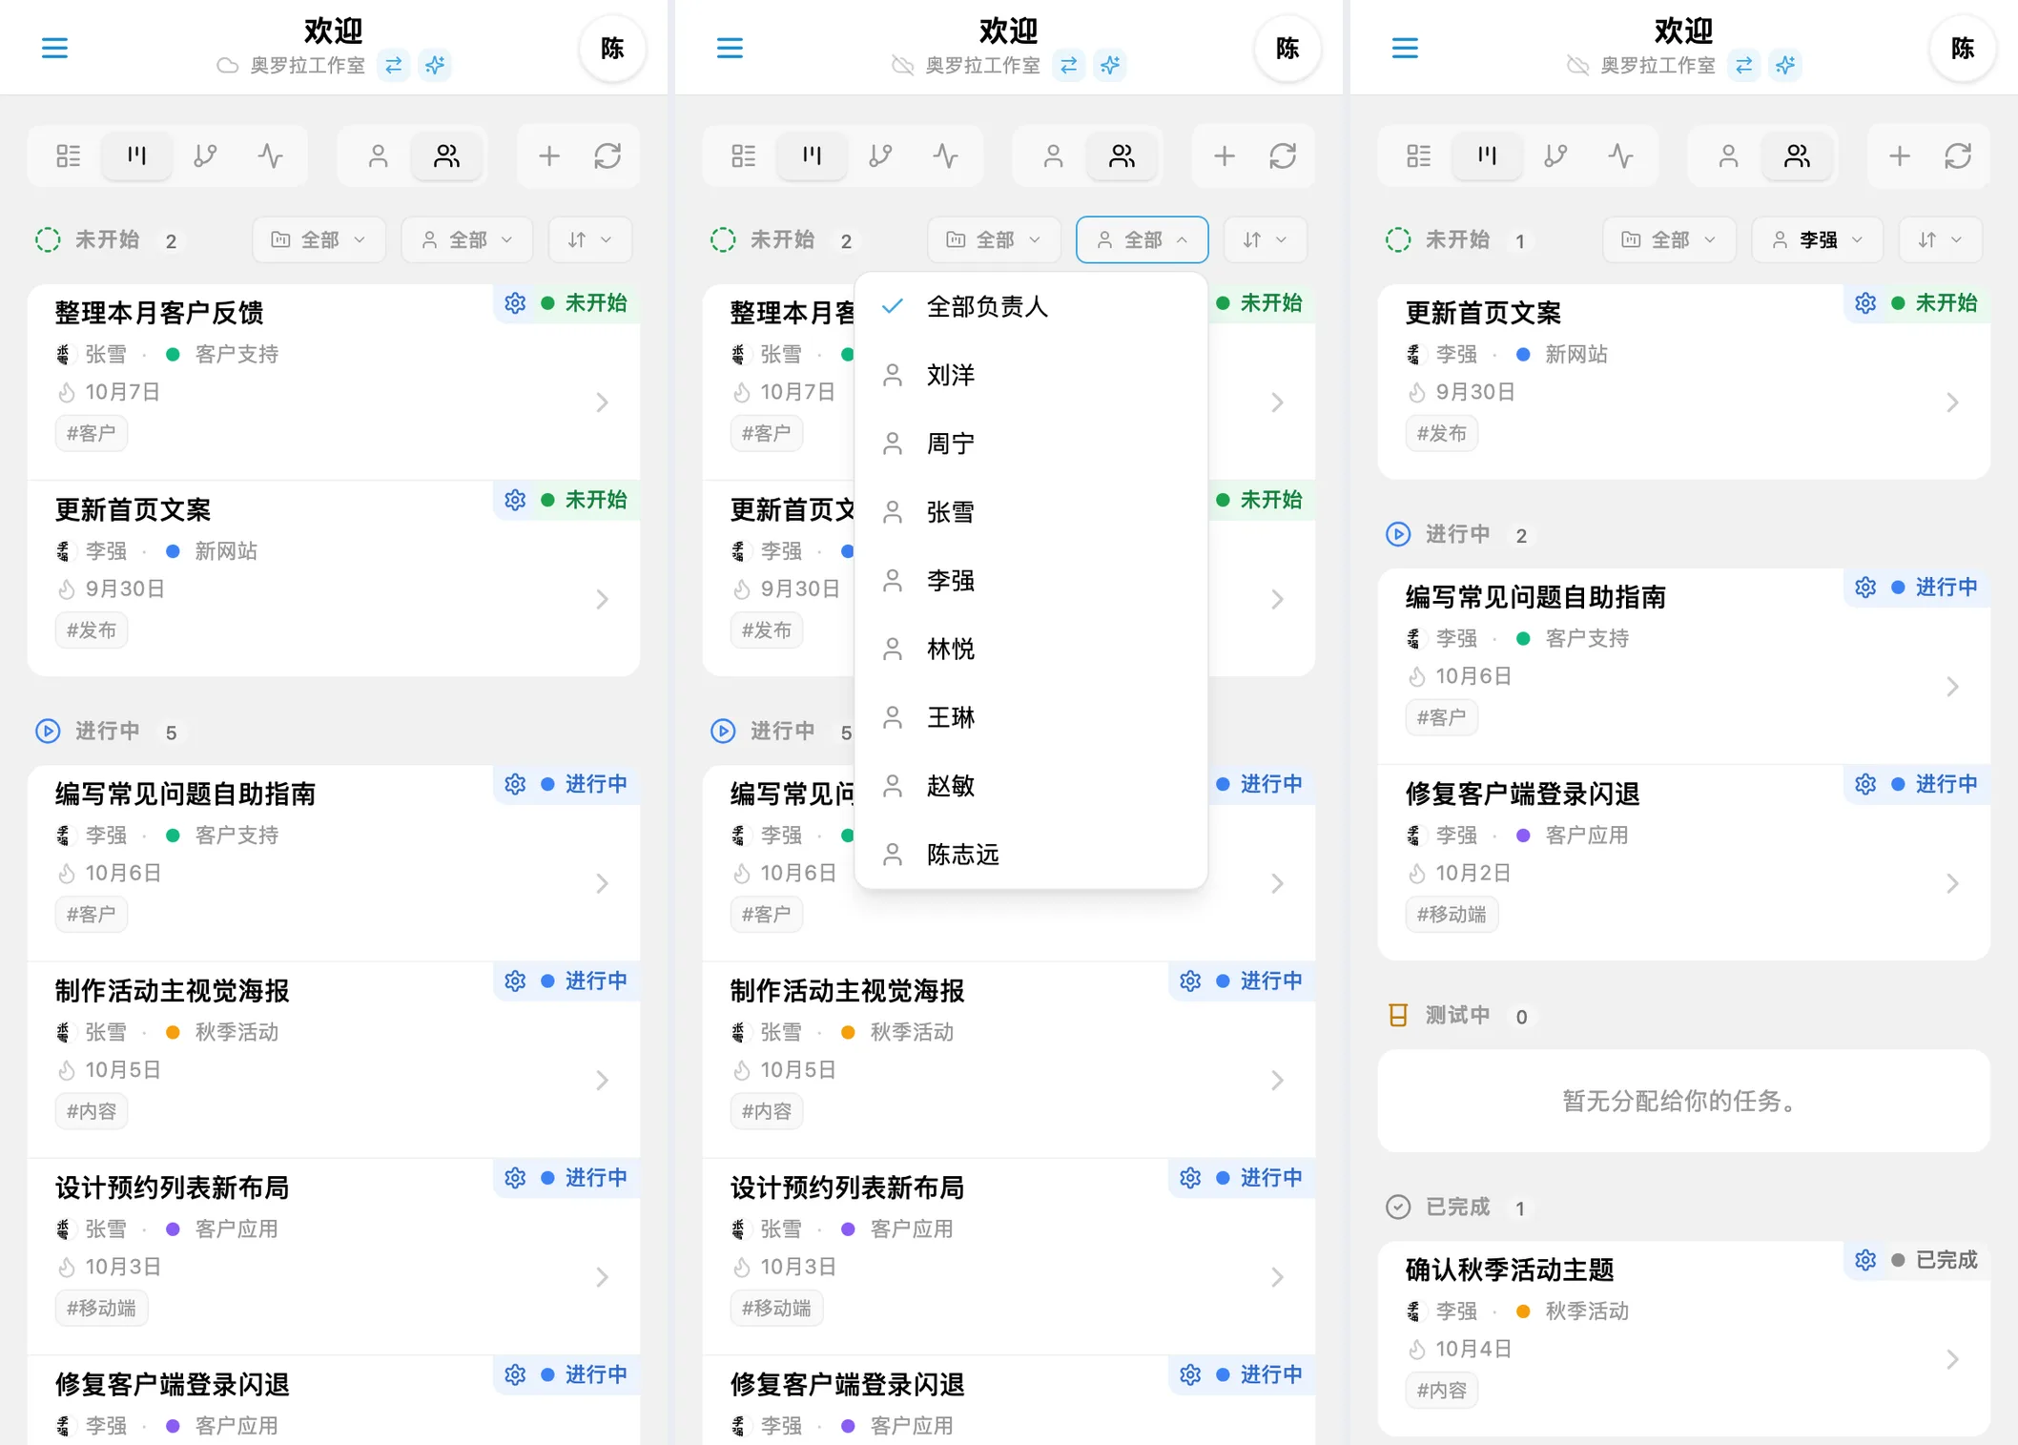
Task: Select the activity pulse view in left panel toolbar
Action: tap(271, 155)
